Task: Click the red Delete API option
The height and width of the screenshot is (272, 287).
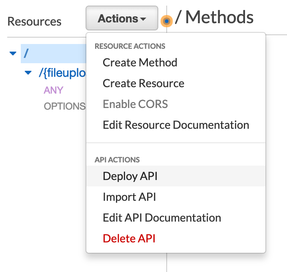Action: pyautogui.click(x=129, y=238)
